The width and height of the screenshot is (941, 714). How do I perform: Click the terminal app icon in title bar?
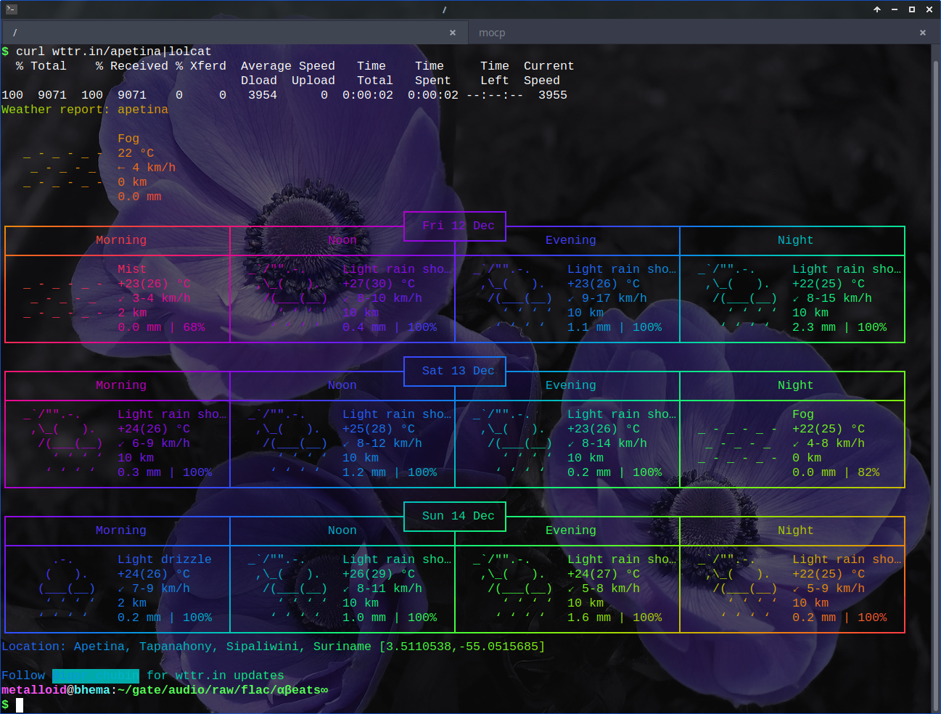(x=11, y=9)
